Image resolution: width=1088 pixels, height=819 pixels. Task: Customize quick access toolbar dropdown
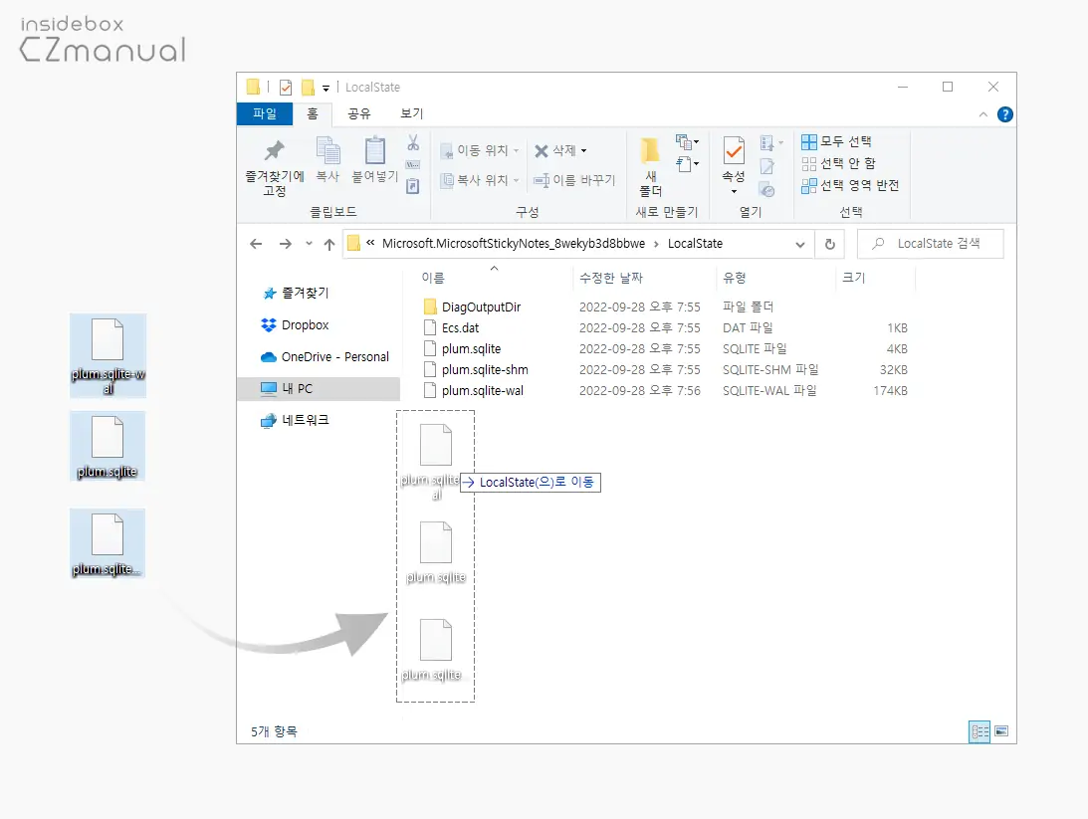326,89
